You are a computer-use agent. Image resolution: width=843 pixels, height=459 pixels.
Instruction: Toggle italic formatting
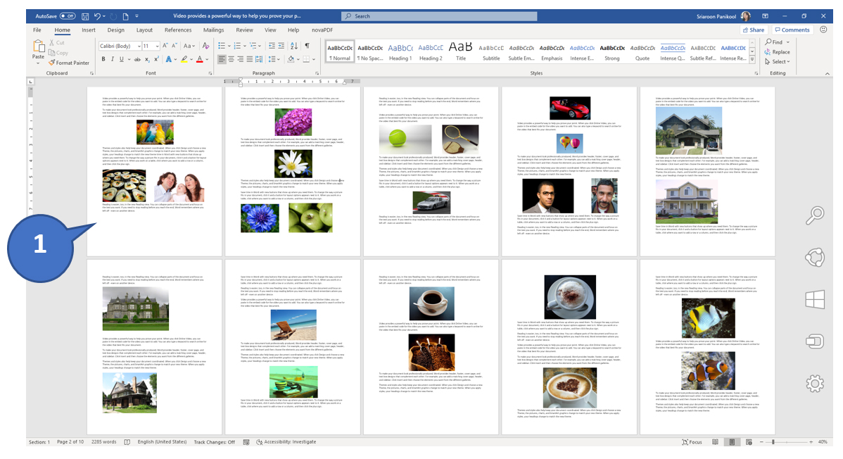113,59
